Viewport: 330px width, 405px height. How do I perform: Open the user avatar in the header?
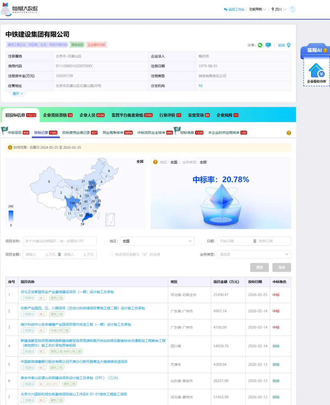pos(292,9)
